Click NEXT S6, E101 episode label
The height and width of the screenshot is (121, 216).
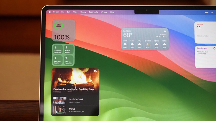[75, 102]
